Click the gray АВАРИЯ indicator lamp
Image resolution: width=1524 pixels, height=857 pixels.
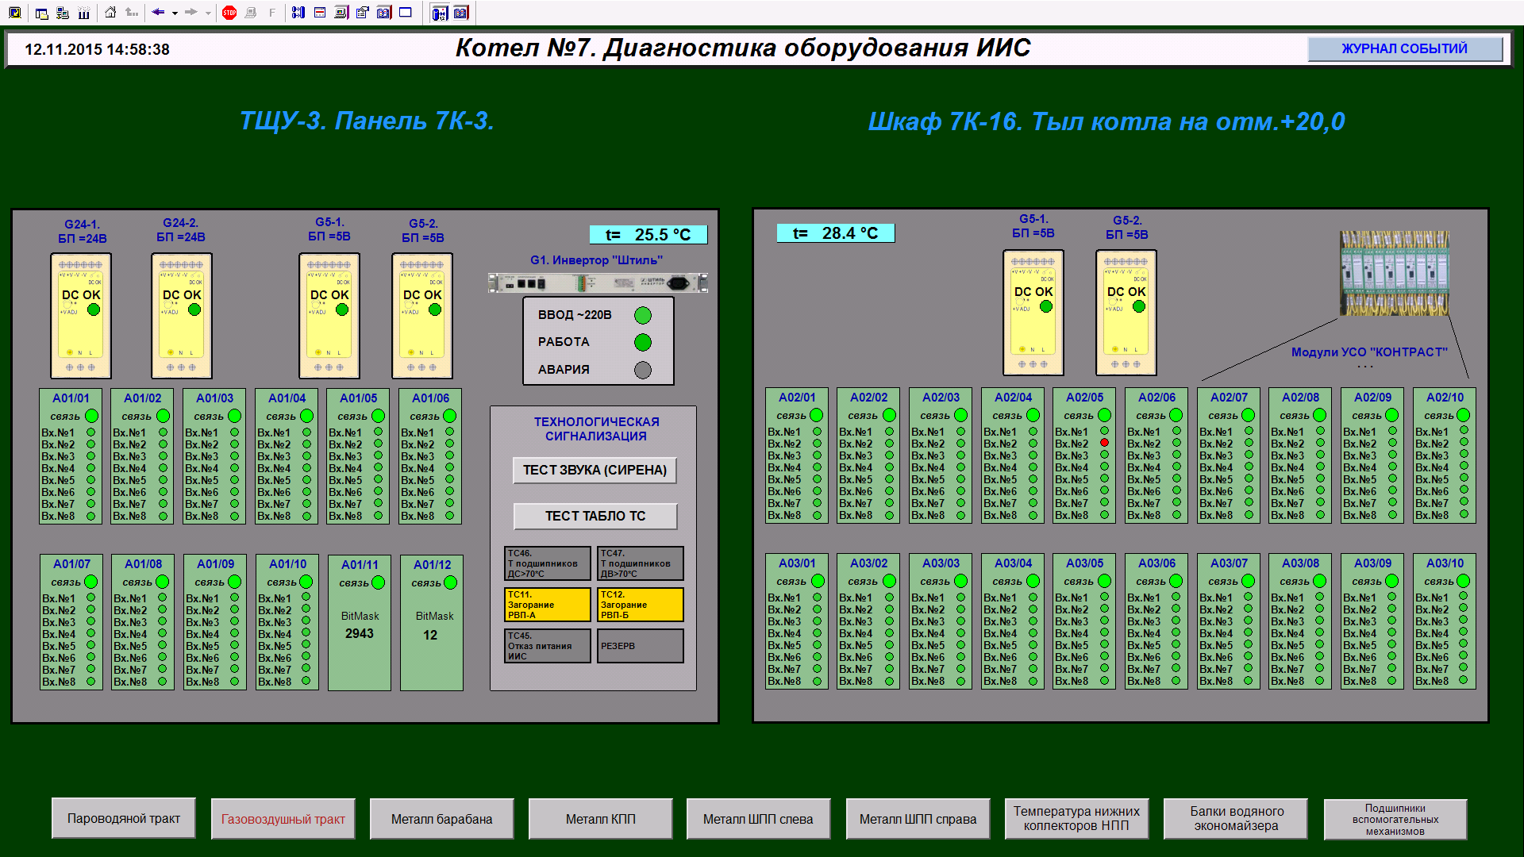click(643, 370)
